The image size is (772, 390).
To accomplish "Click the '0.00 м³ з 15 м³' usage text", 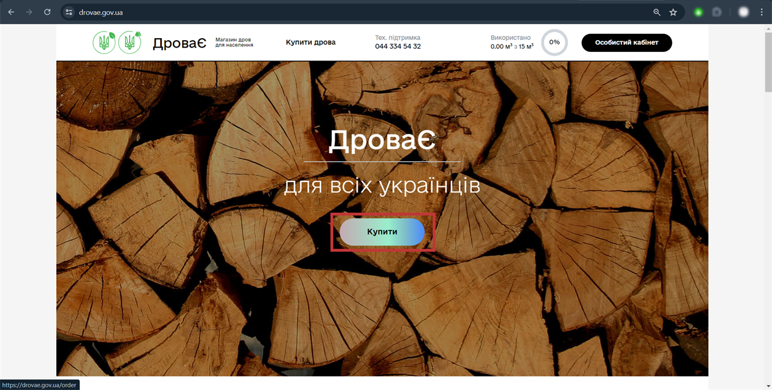I will (x=512, y=46).
